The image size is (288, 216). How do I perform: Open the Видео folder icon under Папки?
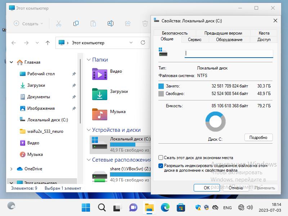pyautogui.click(x=100, y=74)
